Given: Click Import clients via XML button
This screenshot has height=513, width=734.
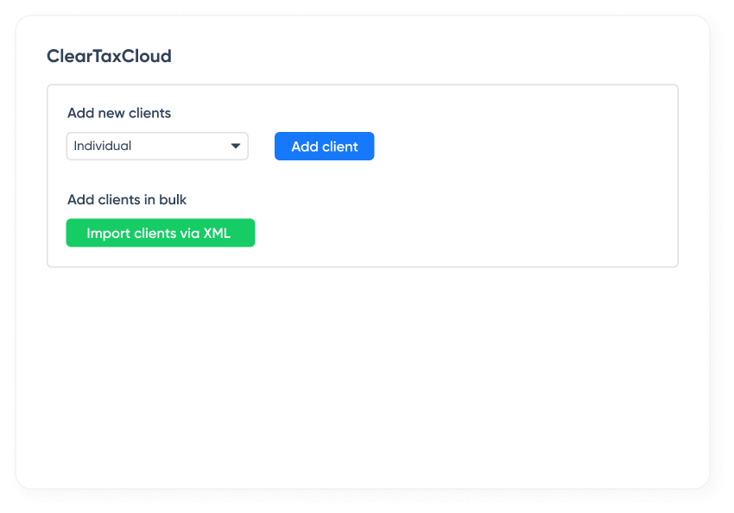Looking at the screenshot, I should [x=161, y=233].
